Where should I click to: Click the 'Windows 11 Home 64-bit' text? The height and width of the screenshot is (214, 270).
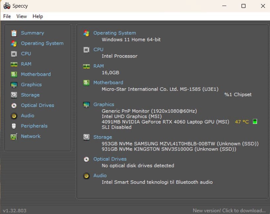(131, 40)
